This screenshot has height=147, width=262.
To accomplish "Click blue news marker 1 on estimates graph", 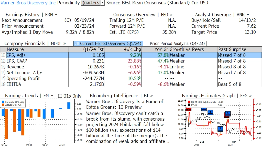I will (x=220, y=129).
